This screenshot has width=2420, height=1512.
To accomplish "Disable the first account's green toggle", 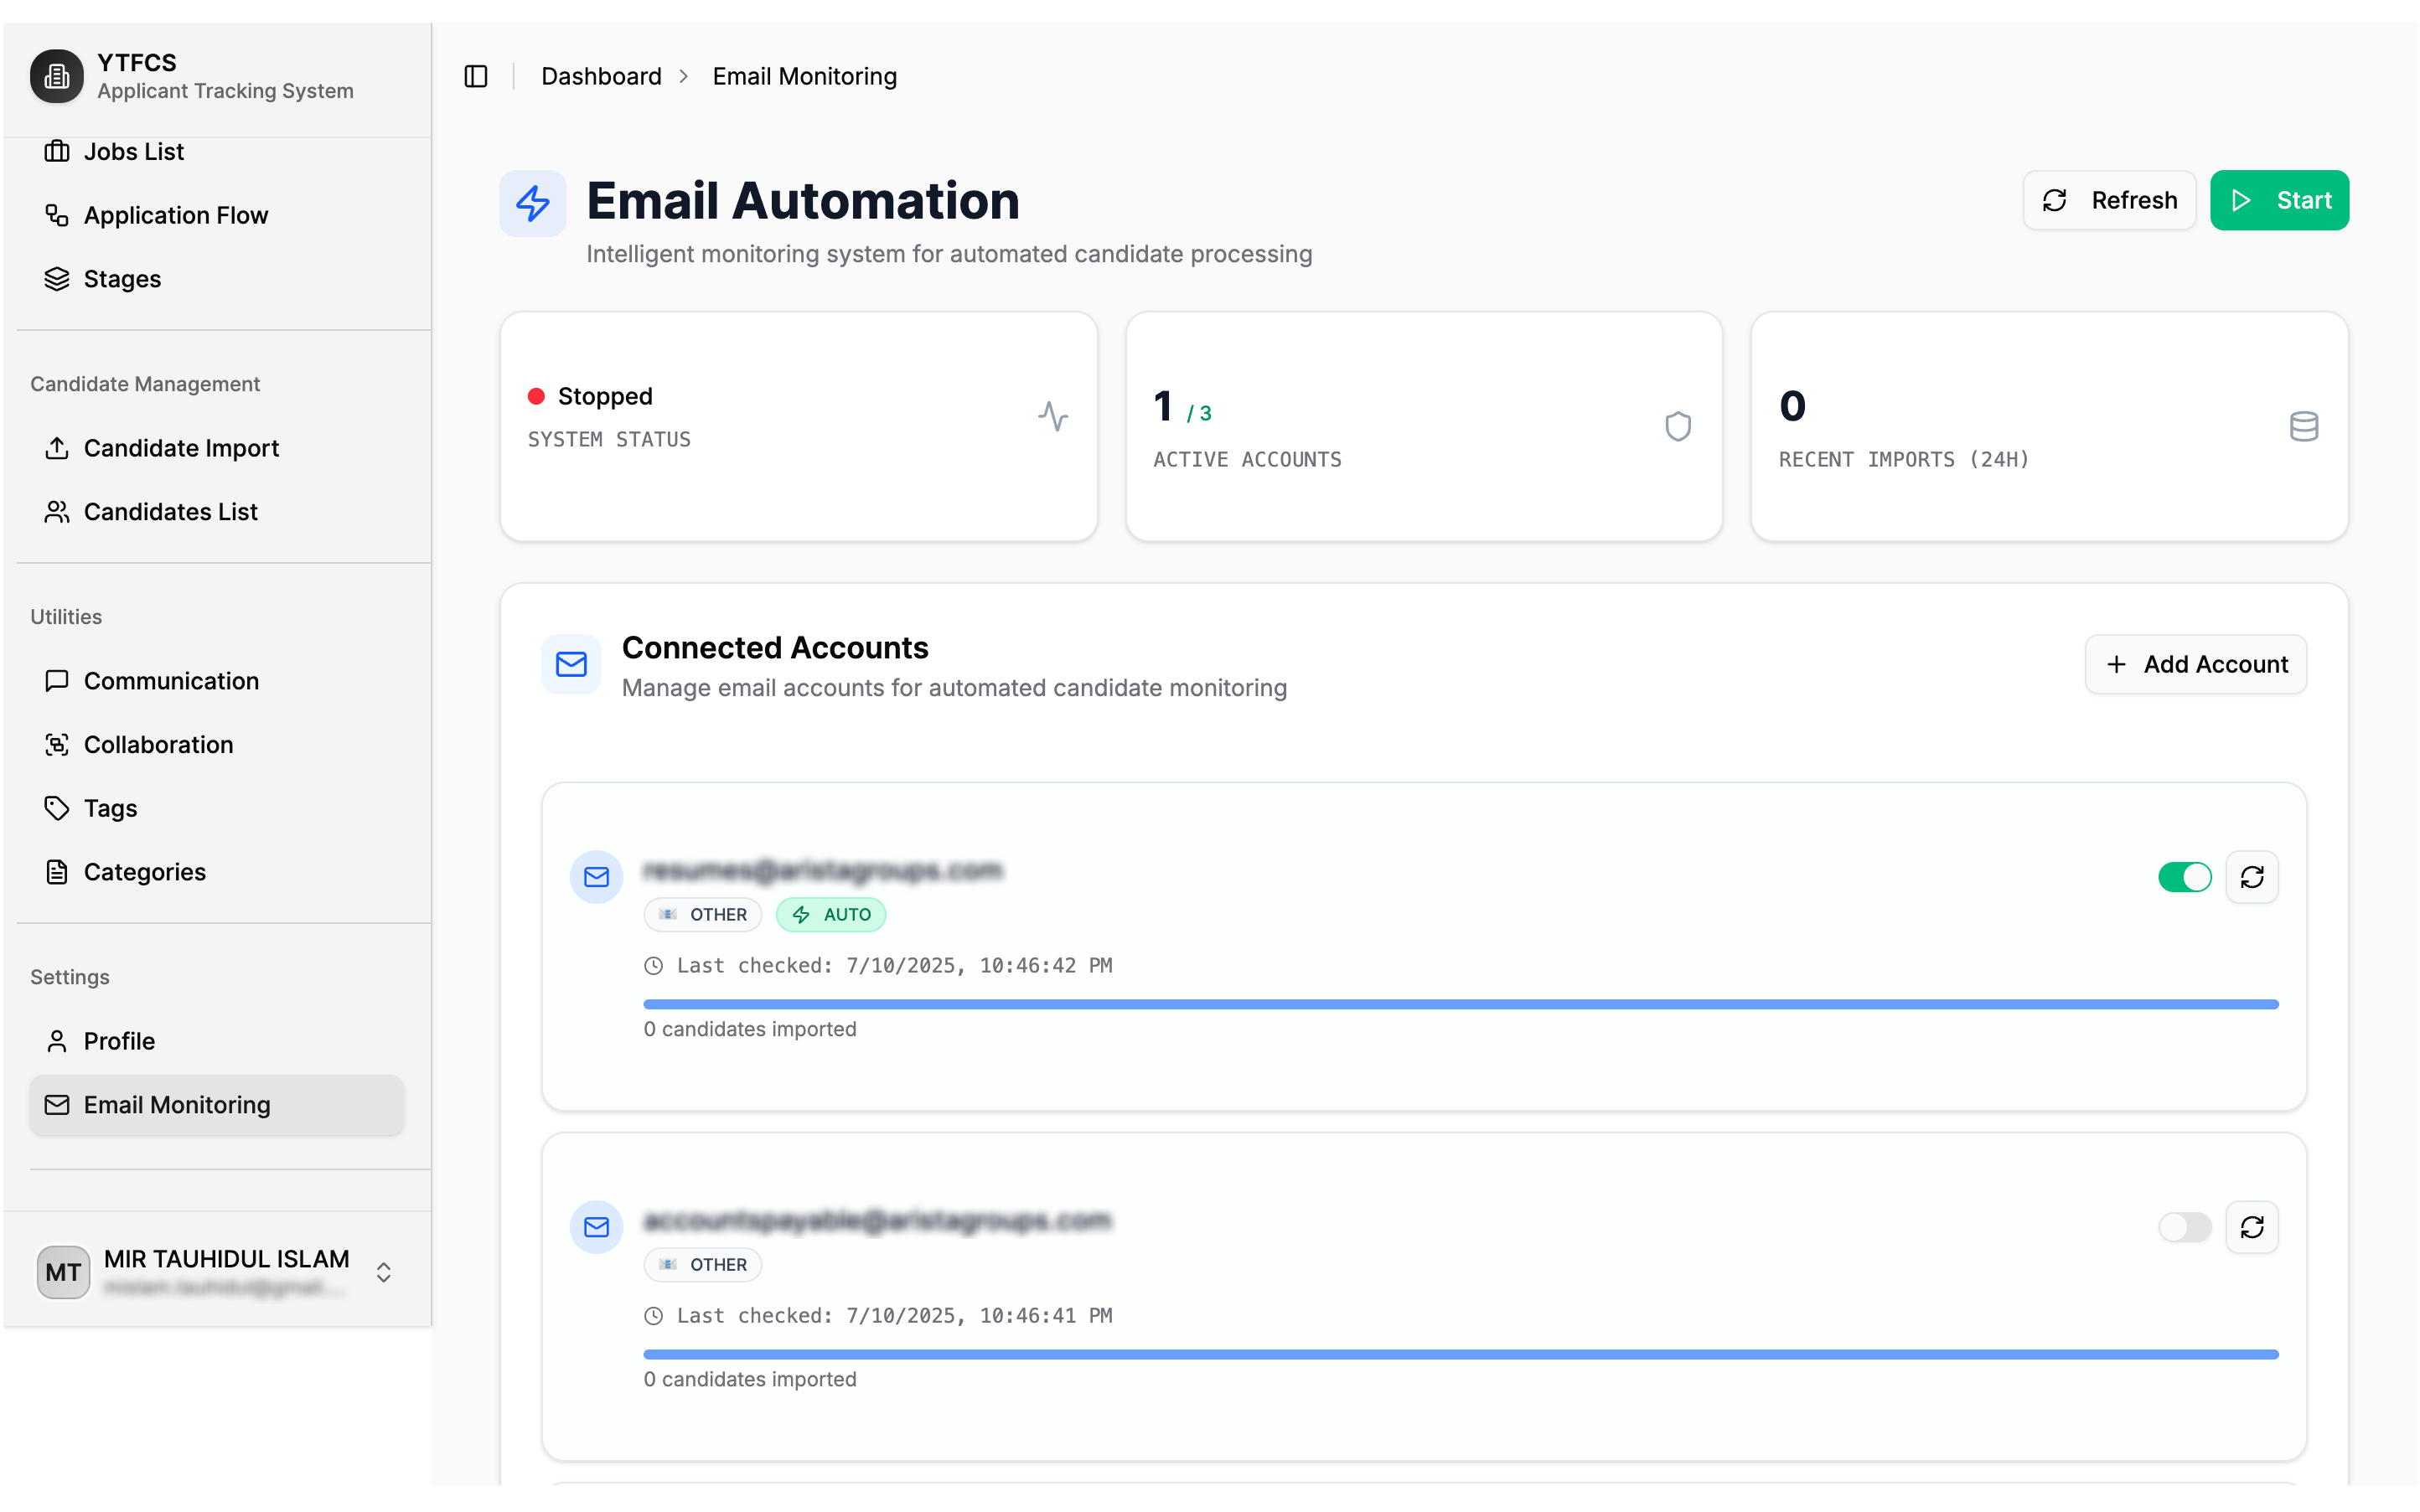I will coord(2185,877).
